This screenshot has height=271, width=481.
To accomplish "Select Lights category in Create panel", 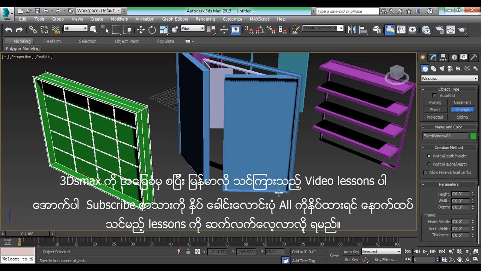I will tap(442, 69).
